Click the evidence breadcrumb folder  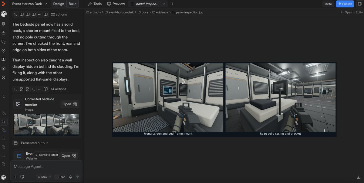(x=160, y=12)
